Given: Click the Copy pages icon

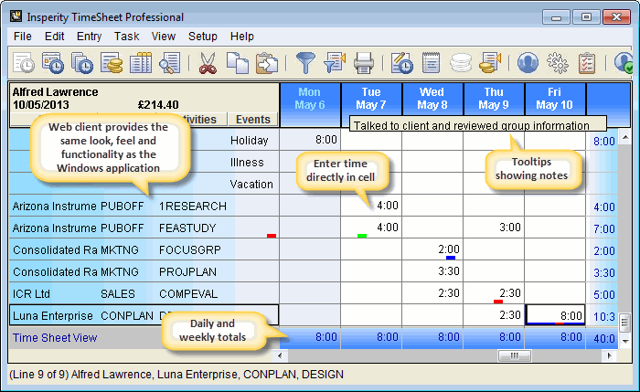Looking at the screenshot, I should 237,63.
